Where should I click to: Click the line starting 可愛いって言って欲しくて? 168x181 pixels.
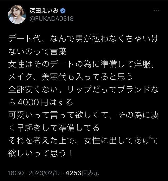click(83, 115)
